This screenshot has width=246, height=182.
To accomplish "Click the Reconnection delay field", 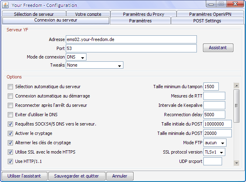I will [214, 115].
